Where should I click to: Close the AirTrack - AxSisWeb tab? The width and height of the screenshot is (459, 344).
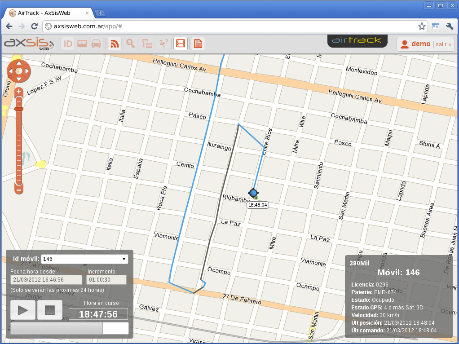click(87, 13)
